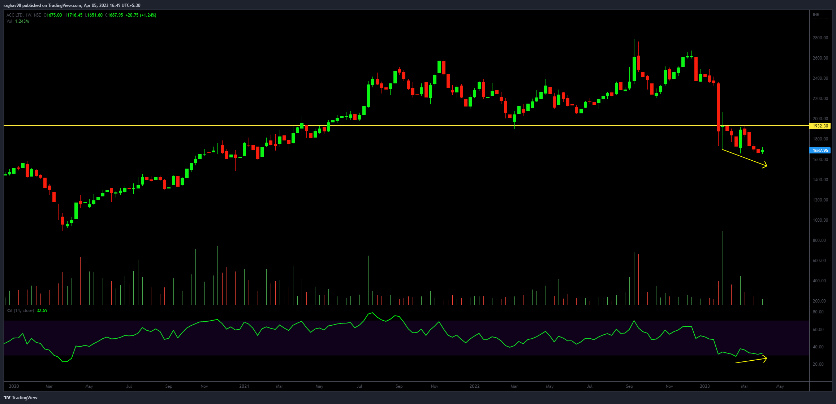Click the 2800.00 price axis value

tap(820, 38)
